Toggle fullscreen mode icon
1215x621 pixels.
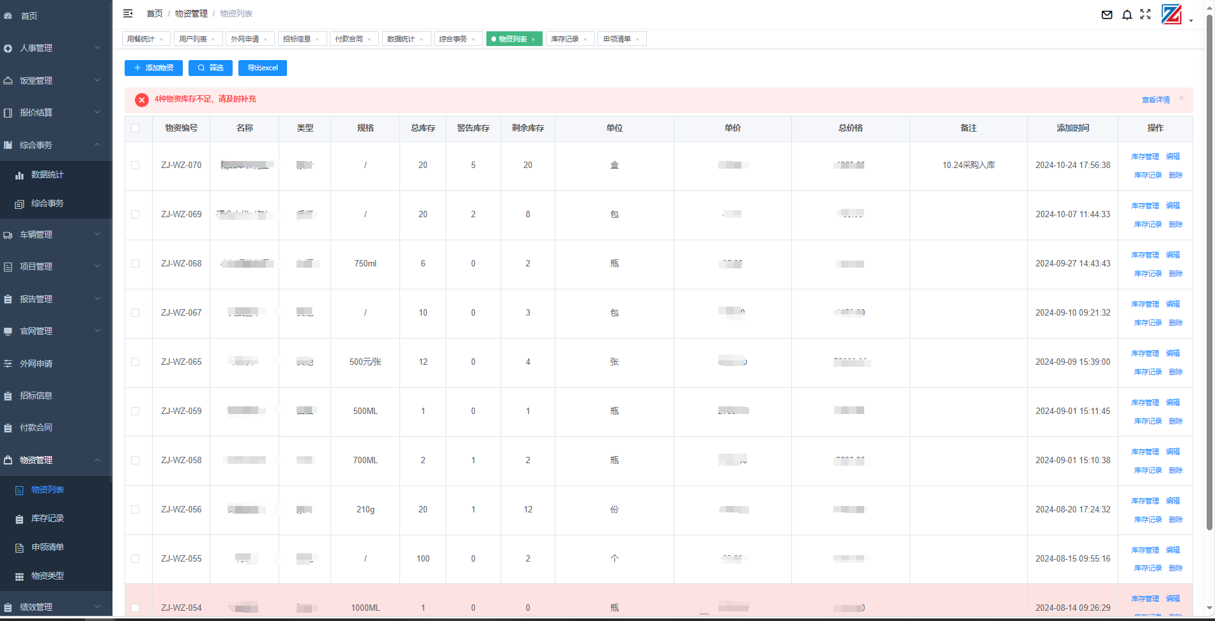pos(1145,14)
